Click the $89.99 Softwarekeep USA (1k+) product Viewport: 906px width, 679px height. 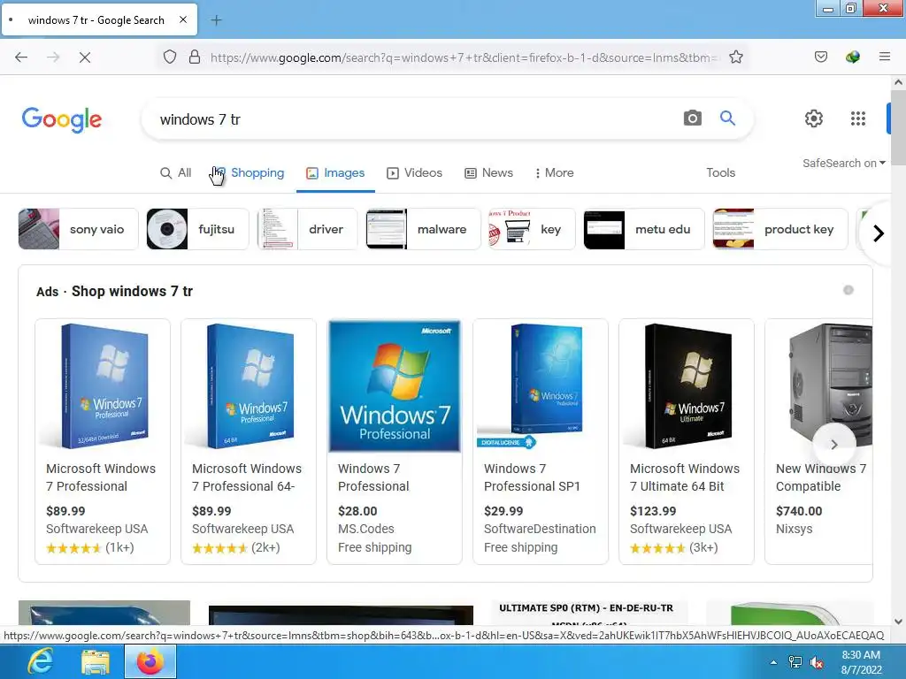click(x=103, y=442)
